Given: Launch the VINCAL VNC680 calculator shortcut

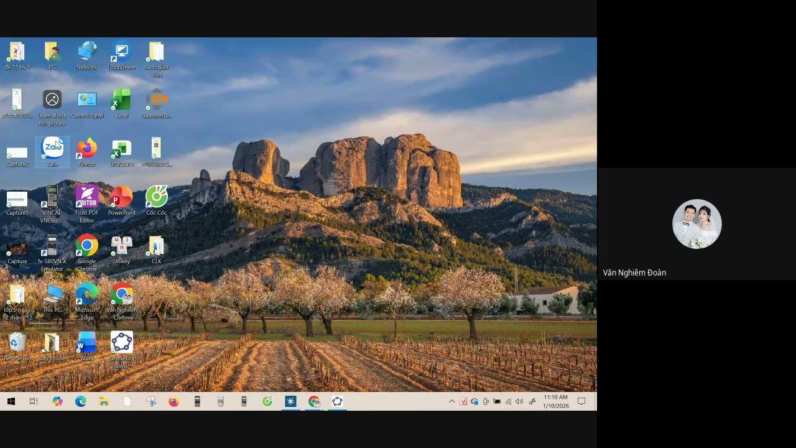Looking at the screenshot, I should tap(52, 205).
